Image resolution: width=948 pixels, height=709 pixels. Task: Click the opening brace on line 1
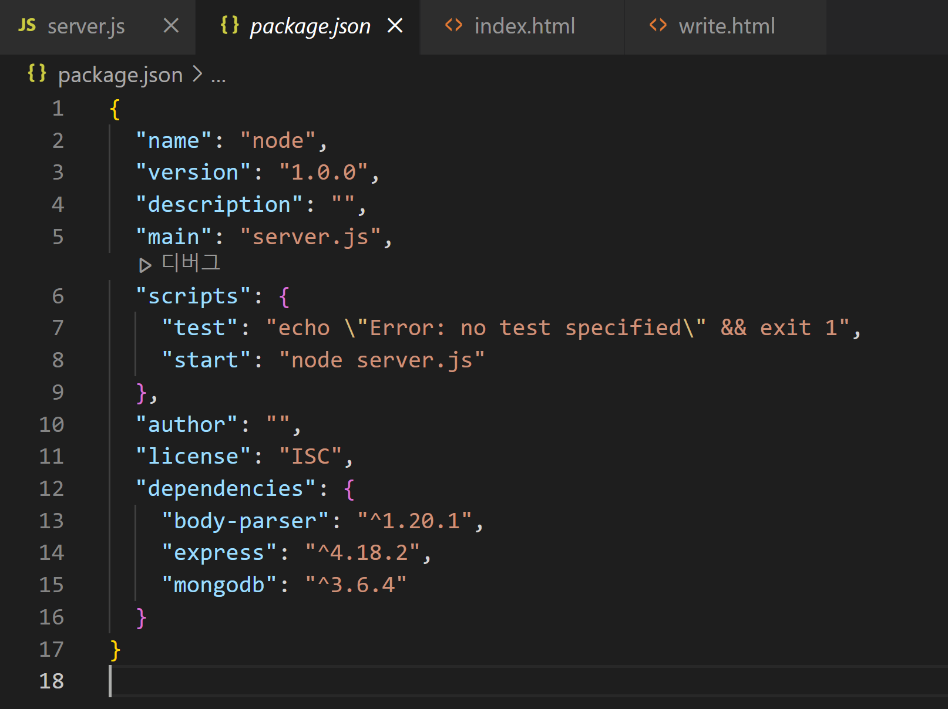[115, 109]
